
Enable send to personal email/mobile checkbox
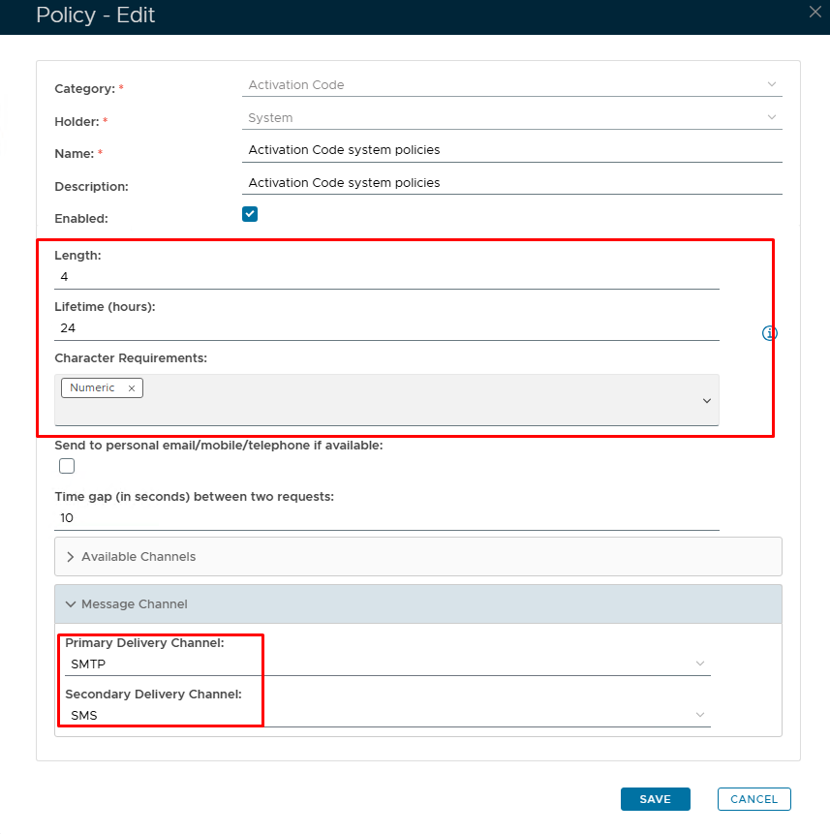tap(67, 467)
